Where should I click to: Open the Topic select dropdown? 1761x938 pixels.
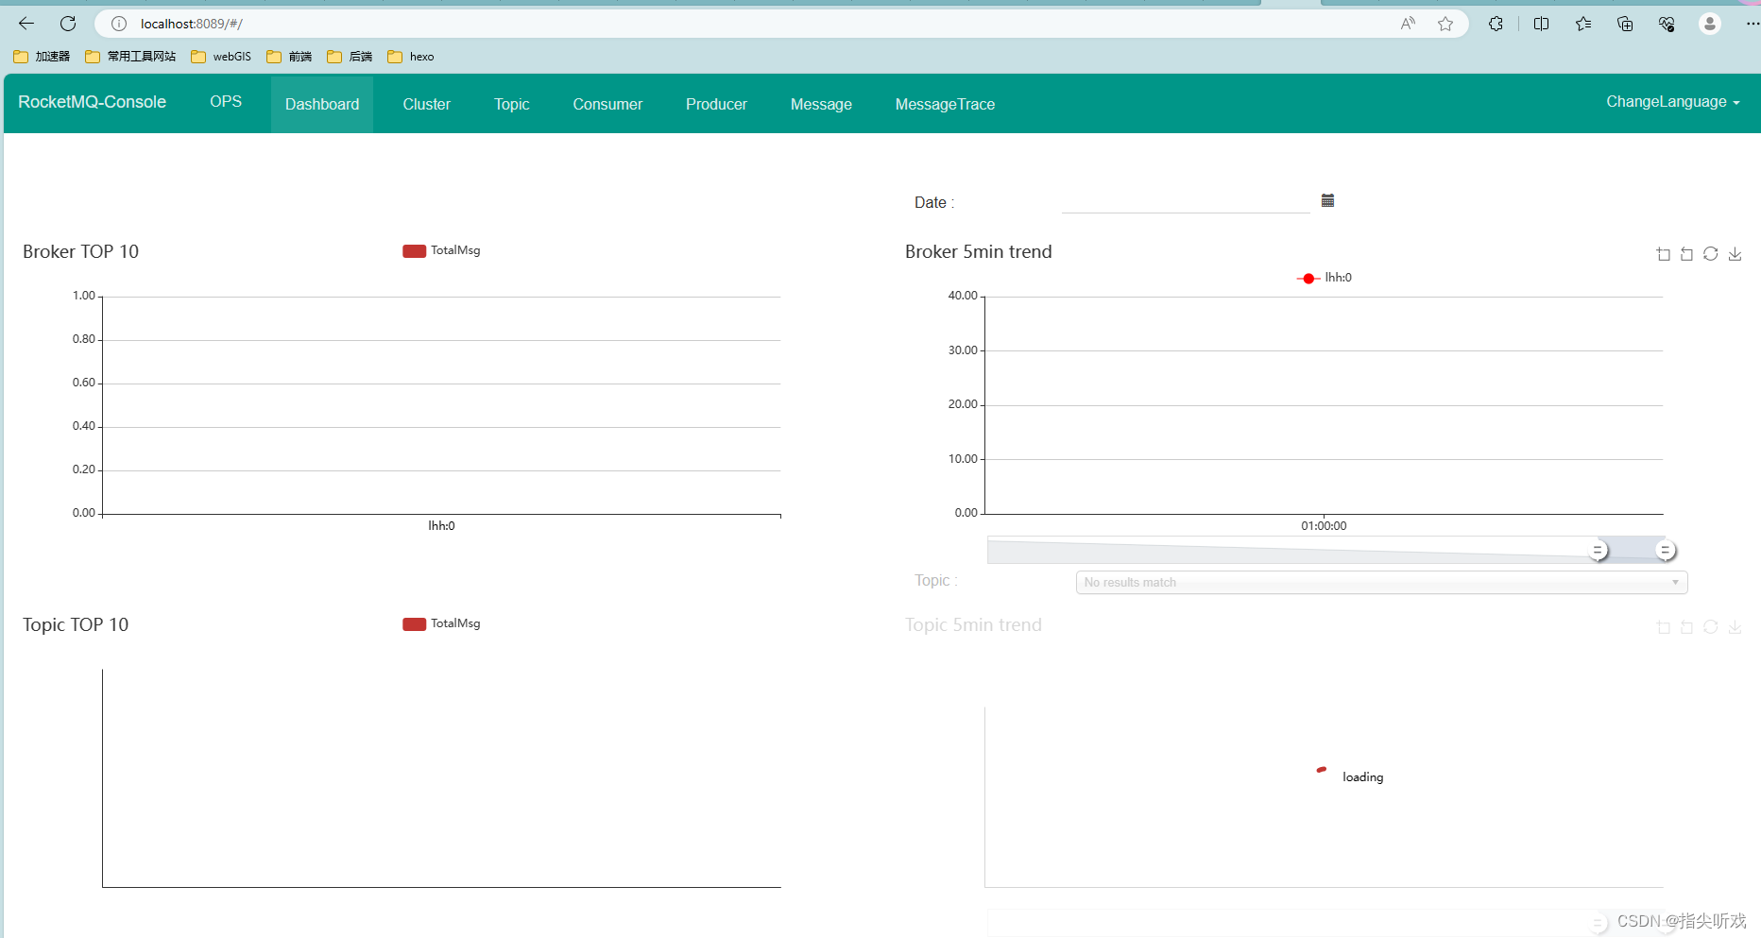pos(1381,583)
